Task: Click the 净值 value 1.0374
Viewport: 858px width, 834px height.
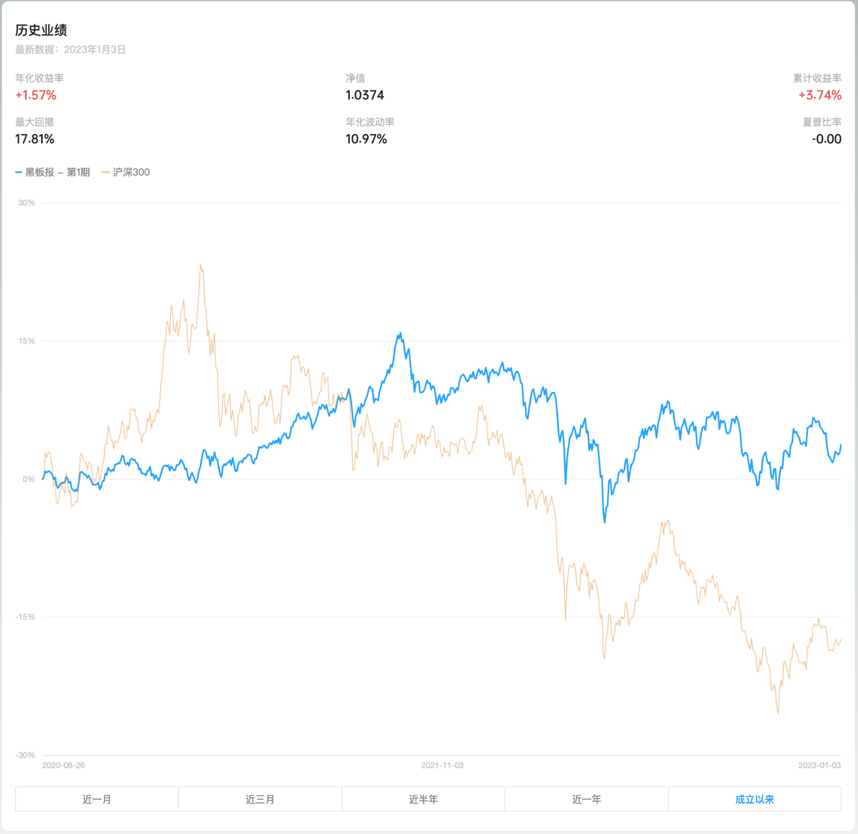Action: coord(365,95)
